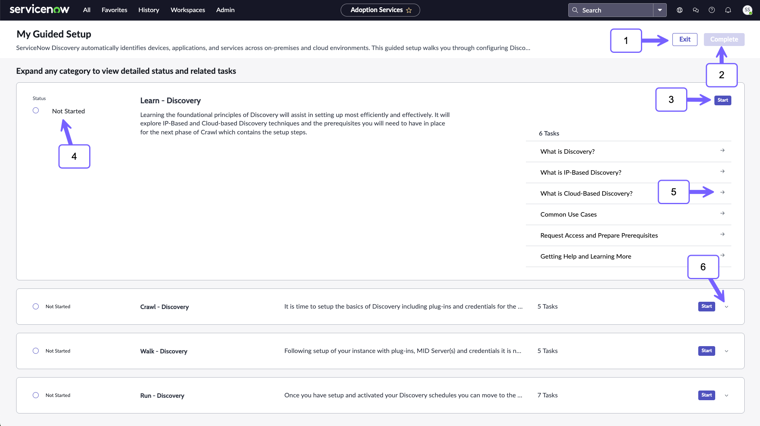Open the What is Discovery? task
The width and height of the screenshot is (760, 426).
628,152
